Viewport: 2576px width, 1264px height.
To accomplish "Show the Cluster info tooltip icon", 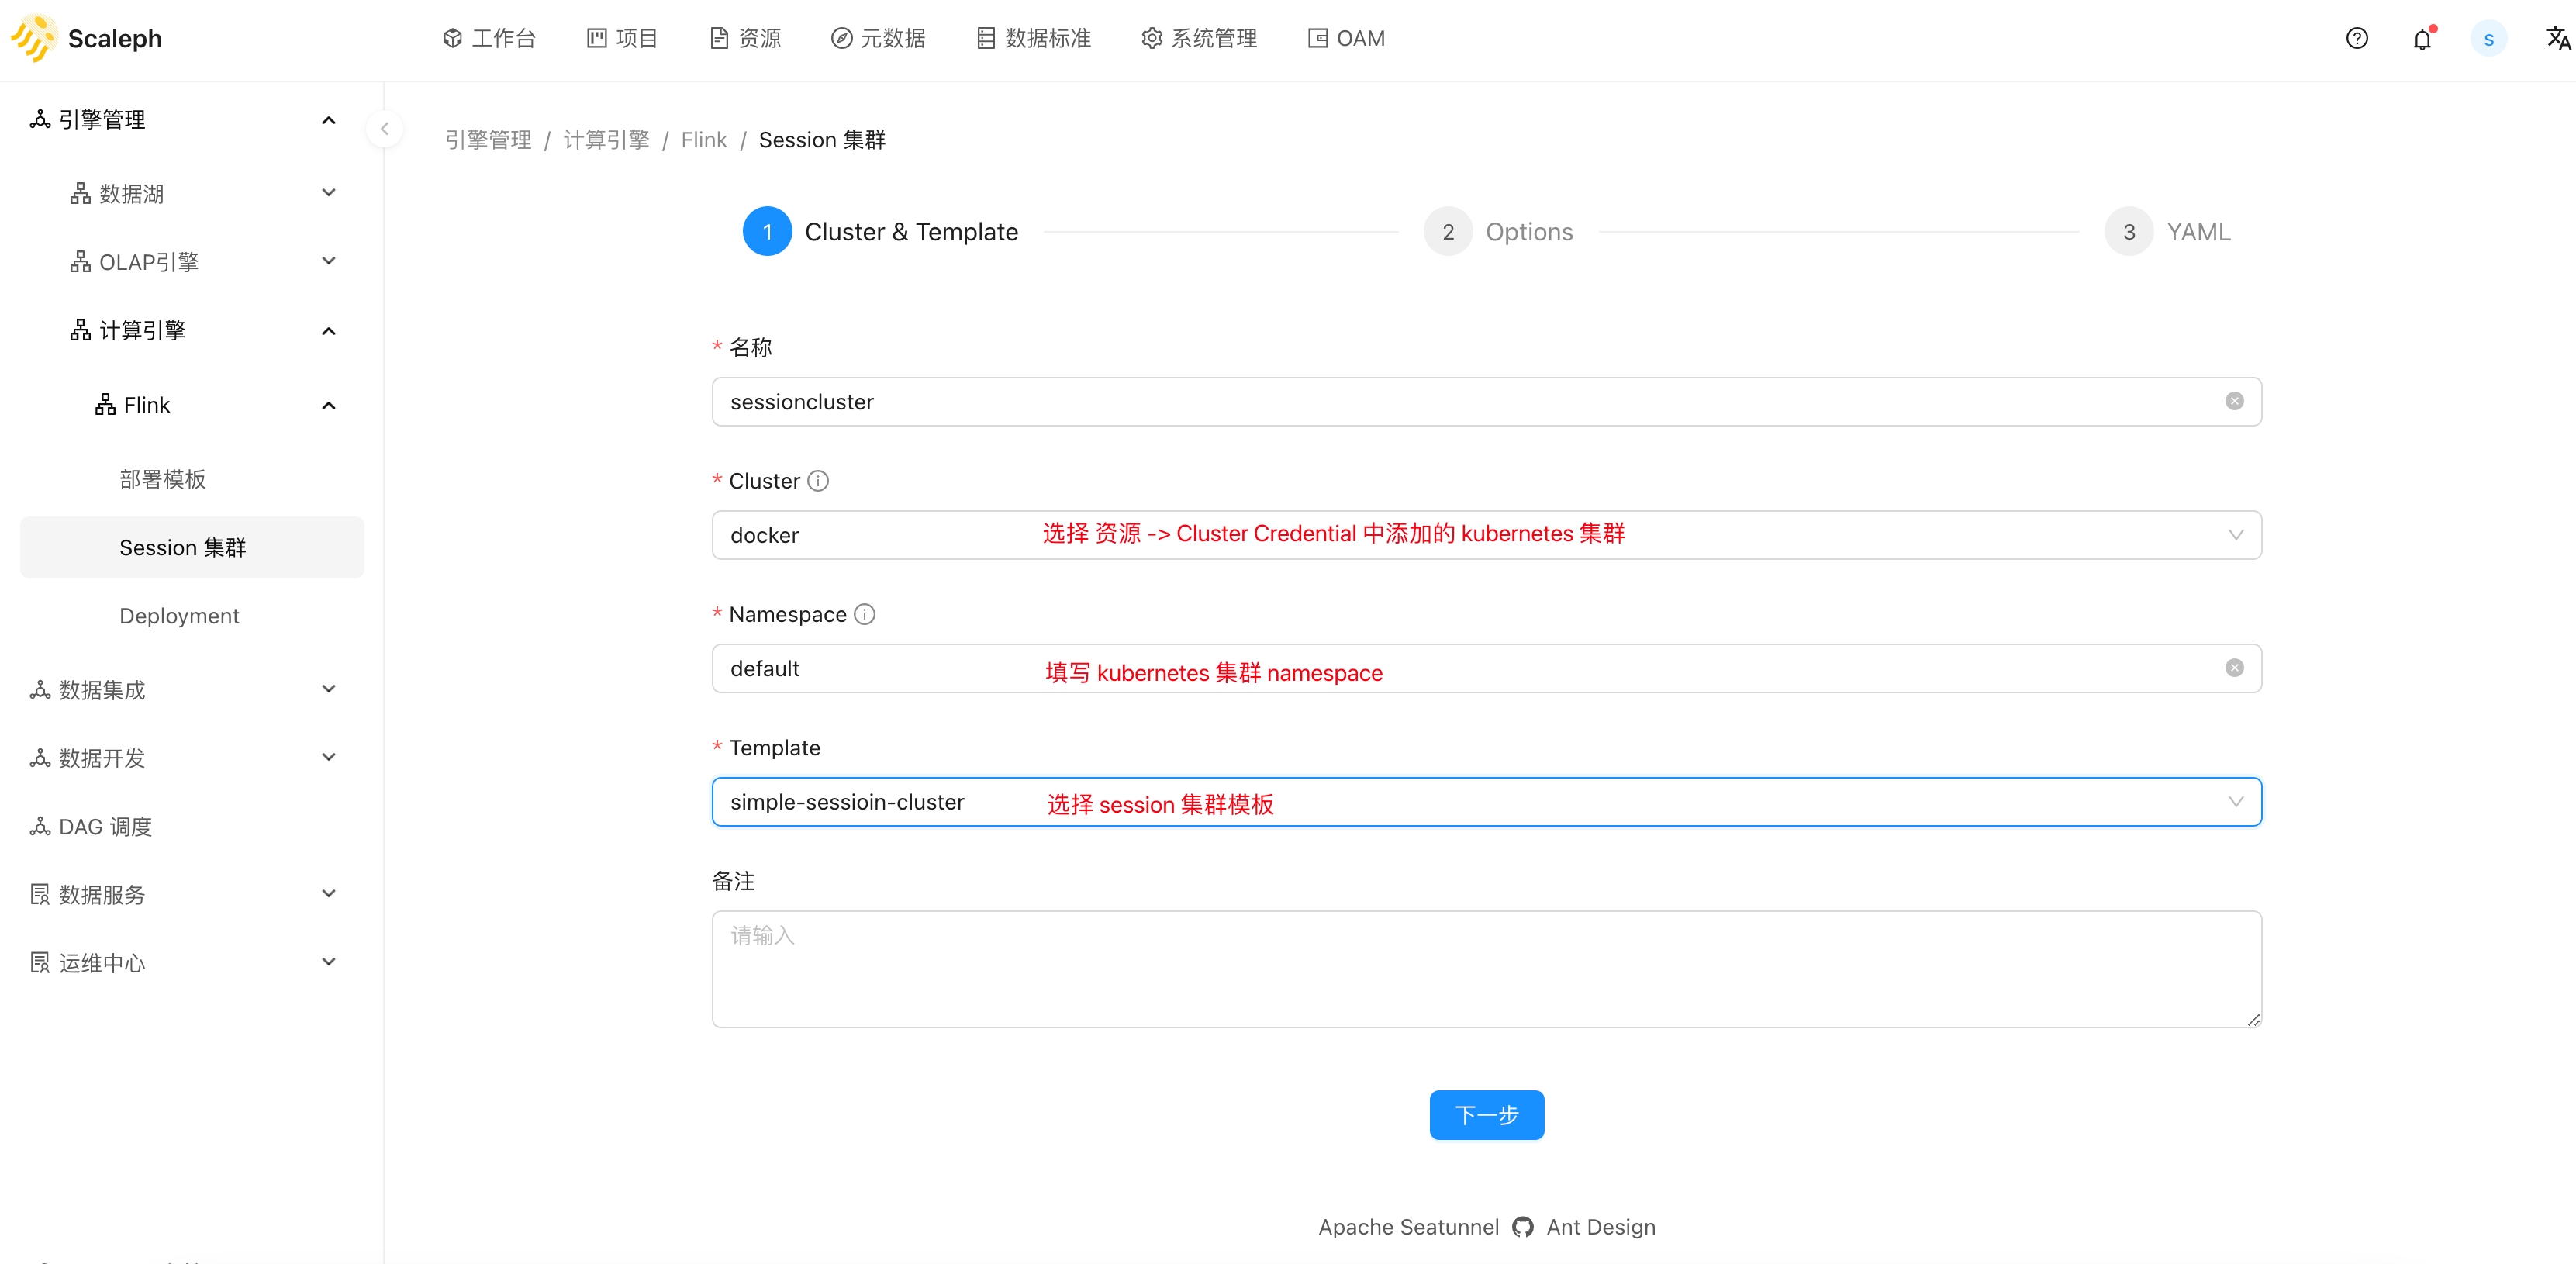I will [818, 481].
